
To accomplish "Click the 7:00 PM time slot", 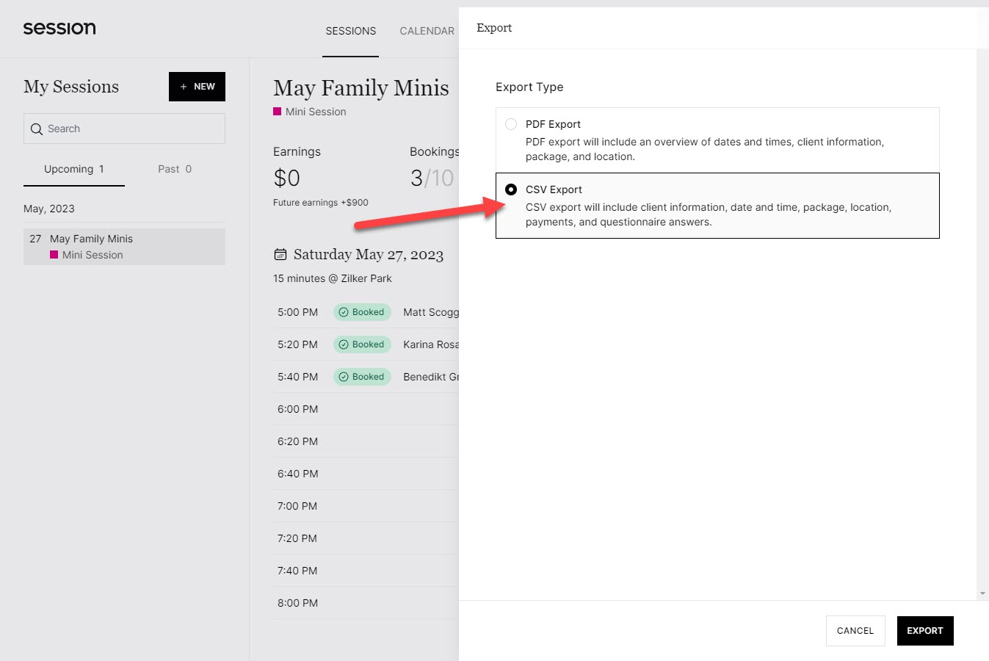I will coord(366,506).
